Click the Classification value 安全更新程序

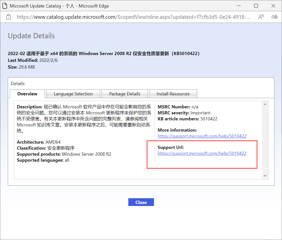(x=61, y=148)
